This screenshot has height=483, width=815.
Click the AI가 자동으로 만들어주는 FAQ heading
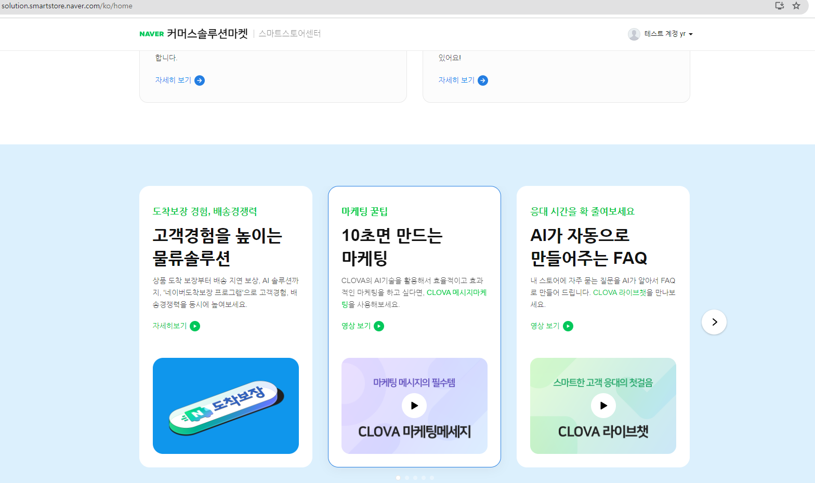(x=589, y=247)
